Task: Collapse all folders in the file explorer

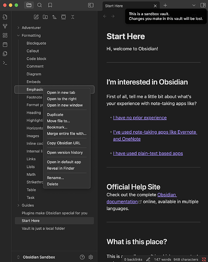Action: click(x=73, y=17)
